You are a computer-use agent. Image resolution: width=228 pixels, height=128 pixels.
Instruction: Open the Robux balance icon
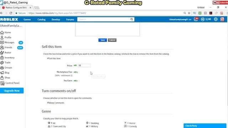203,19
